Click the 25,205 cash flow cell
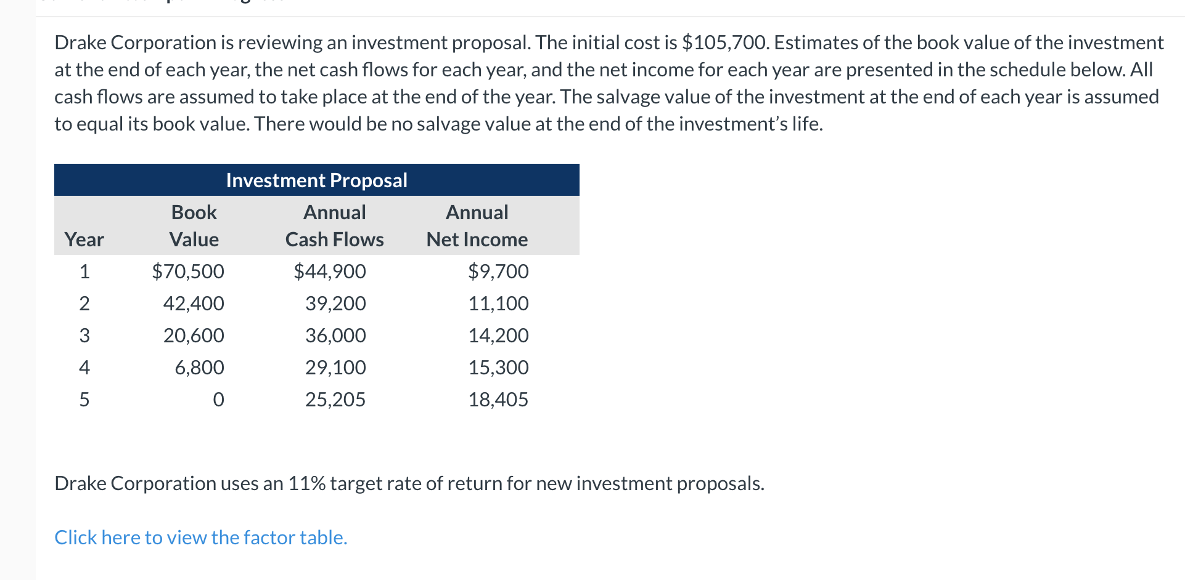The width and height of the screenshot is (1185, 580). coord(335,399)
